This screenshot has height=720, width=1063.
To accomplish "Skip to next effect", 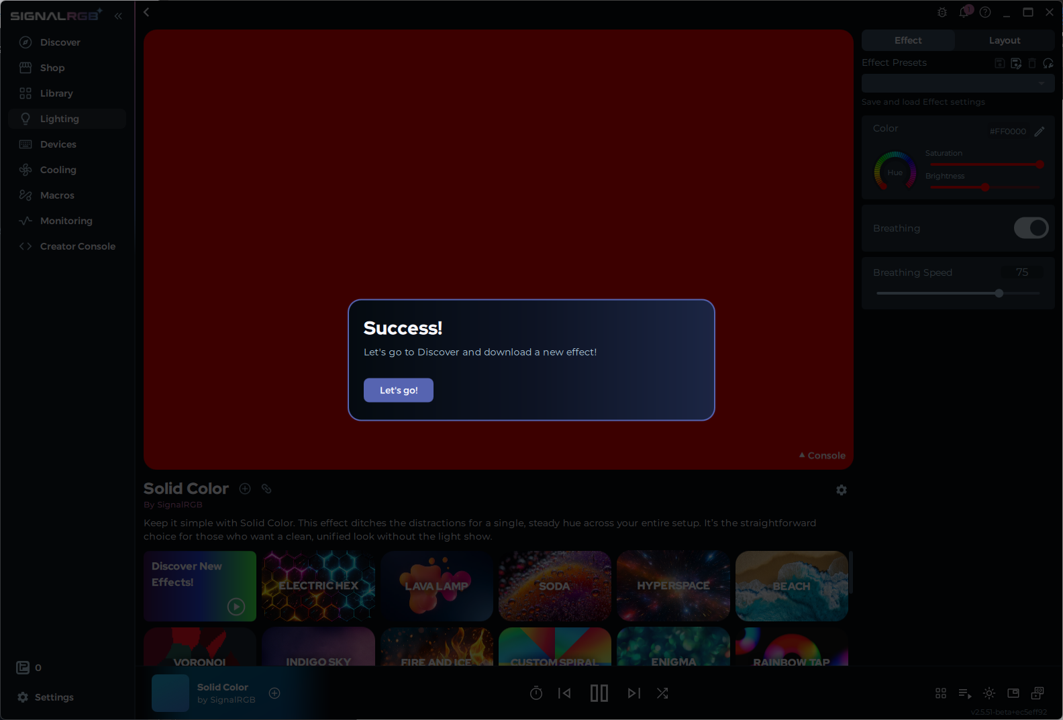I will pos(634,693).
